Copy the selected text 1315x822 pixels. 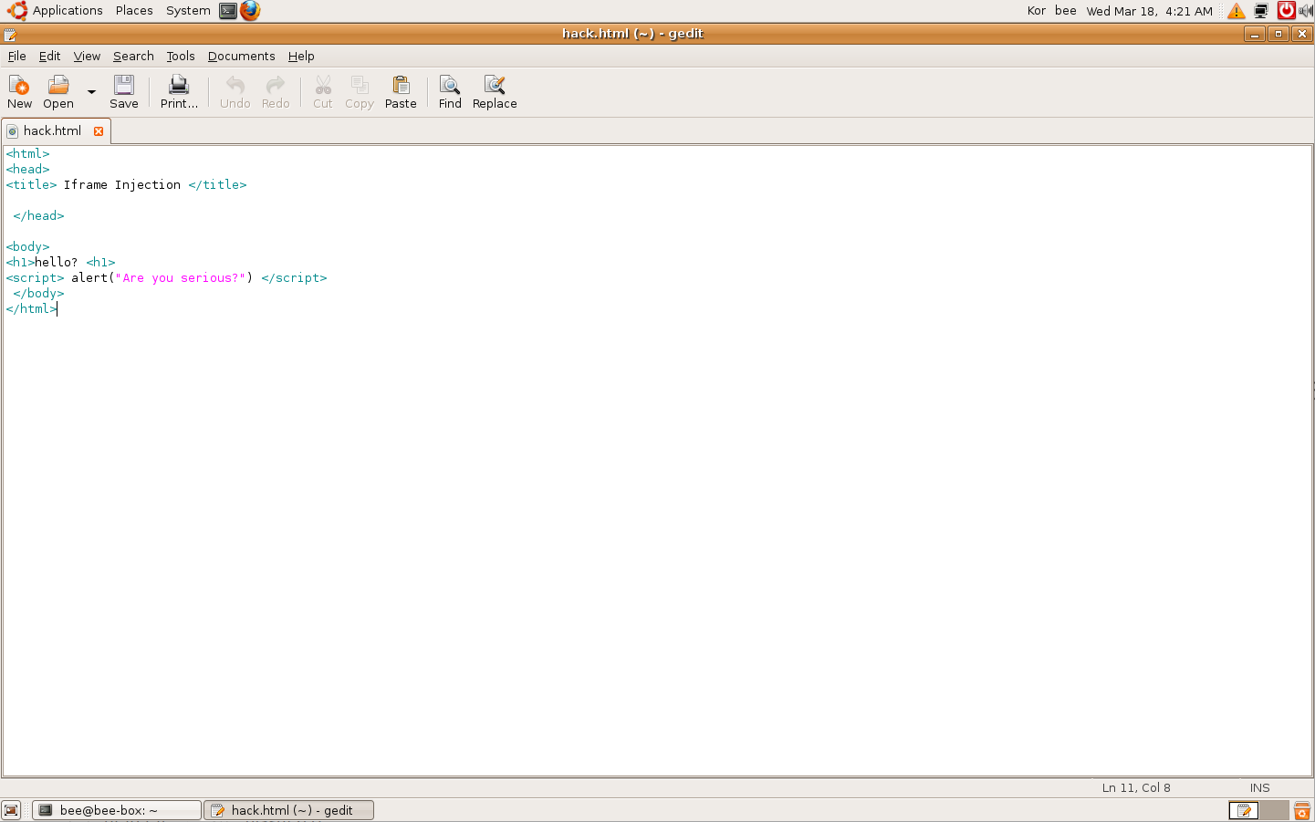pyautogui.click(x=360, y=92)
